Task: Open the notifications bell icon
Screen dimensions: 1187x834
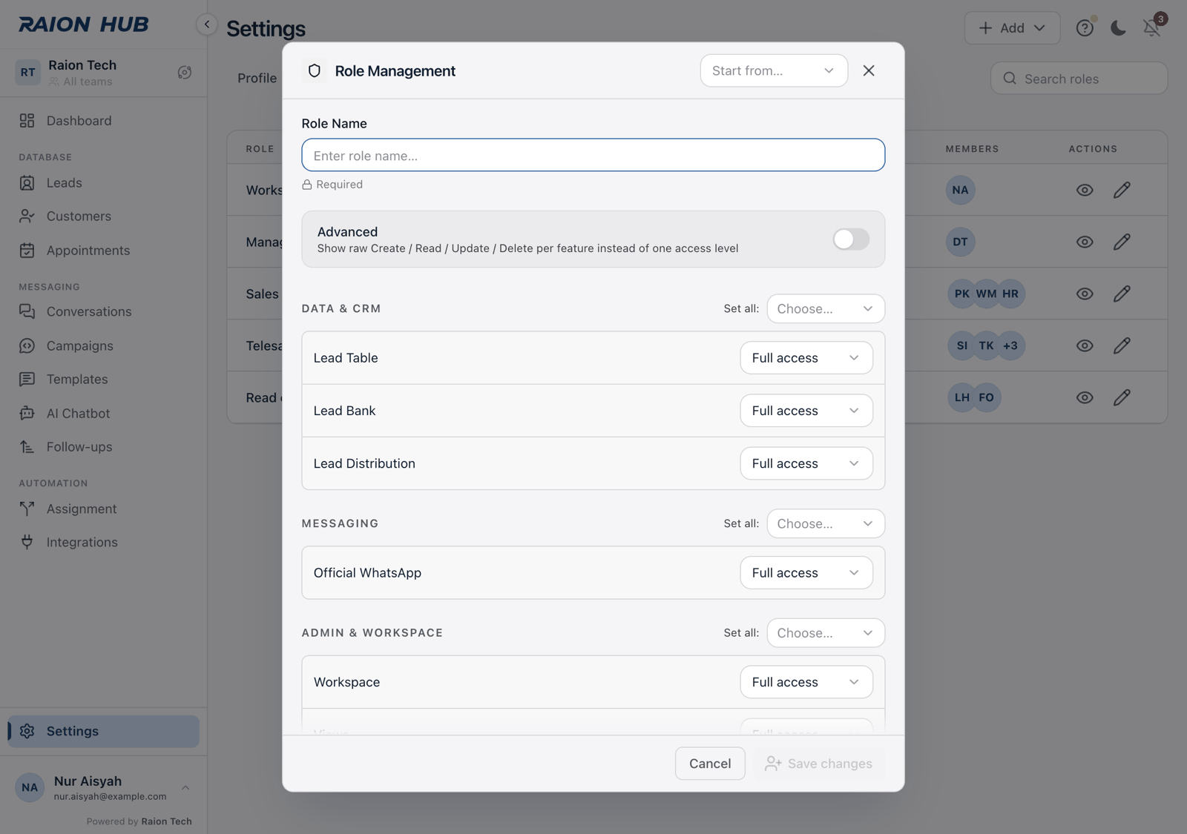Action: (1151, 28)
